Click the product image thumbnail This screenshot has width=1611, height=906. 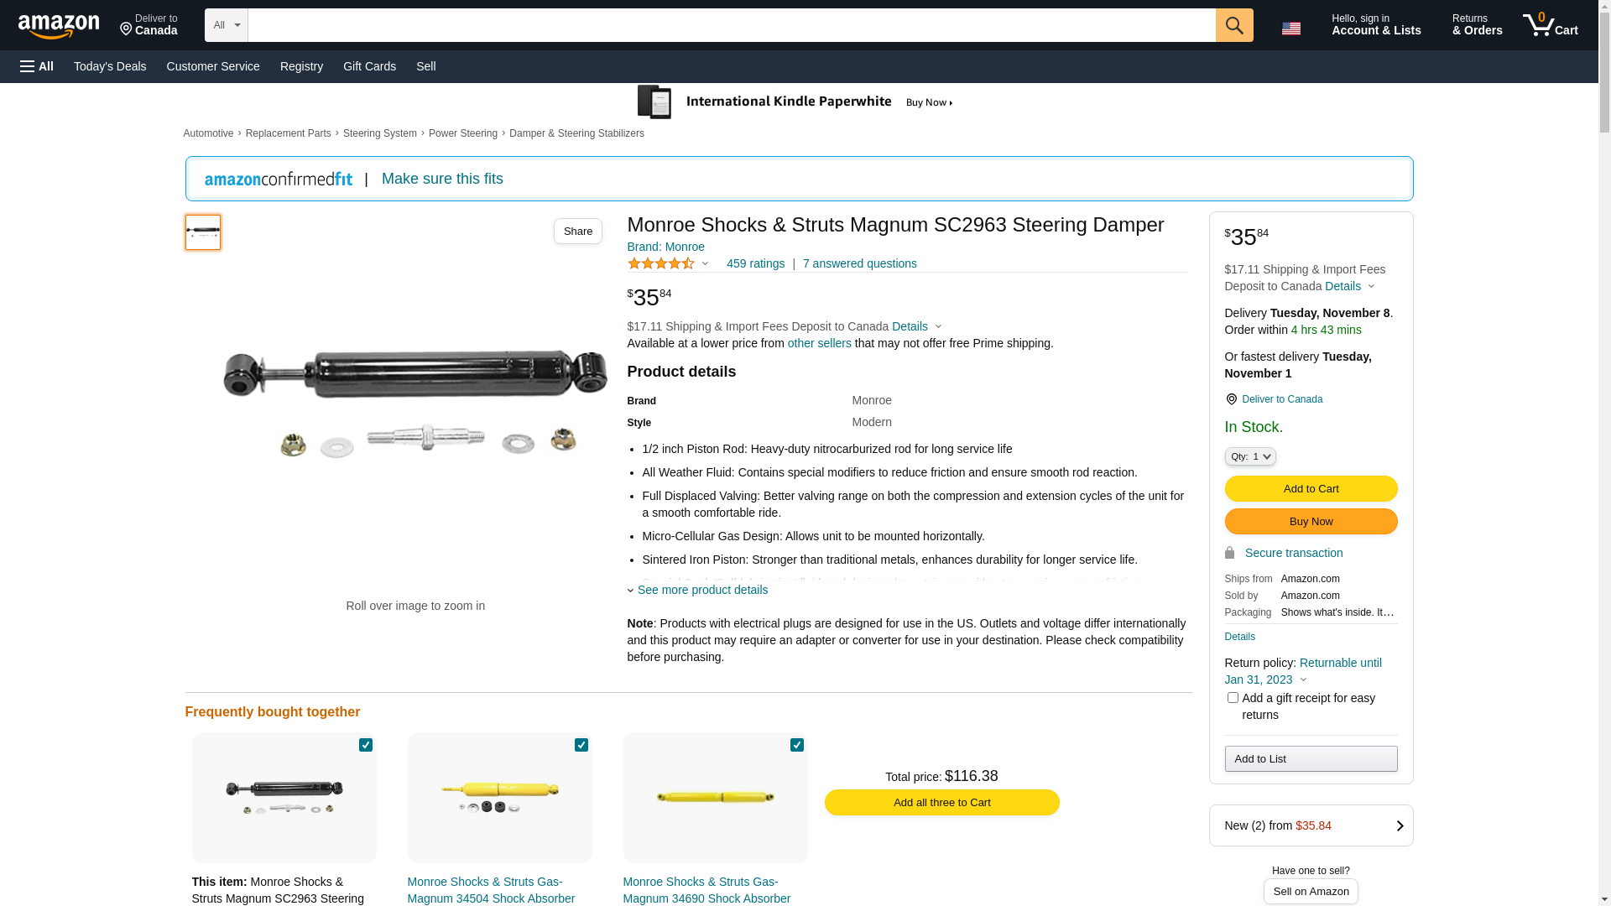click(203, 232)
